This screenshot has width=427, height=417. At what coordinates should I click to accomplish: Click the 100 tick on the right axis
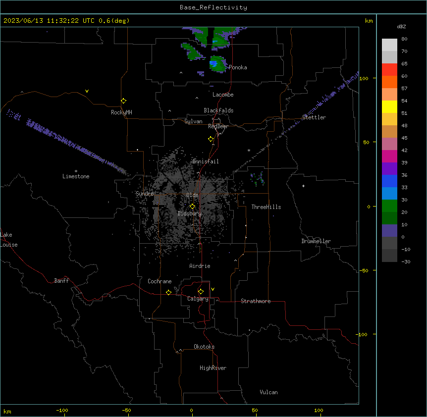(x=364, y=78)
